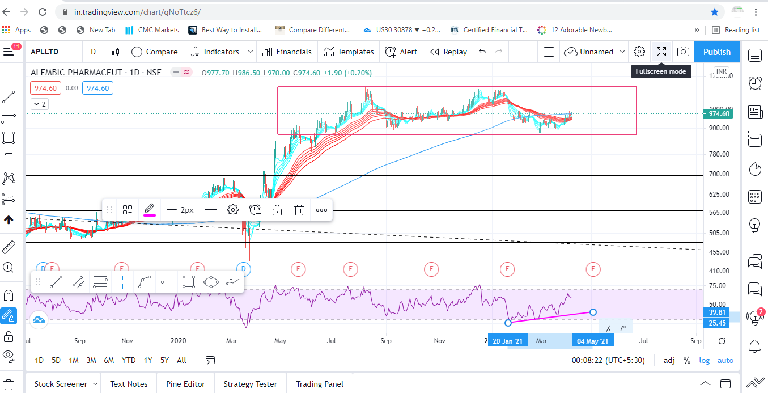
Task: Choose the Text annotation tool
Action: pyautogui.click(x=9, y=158)
